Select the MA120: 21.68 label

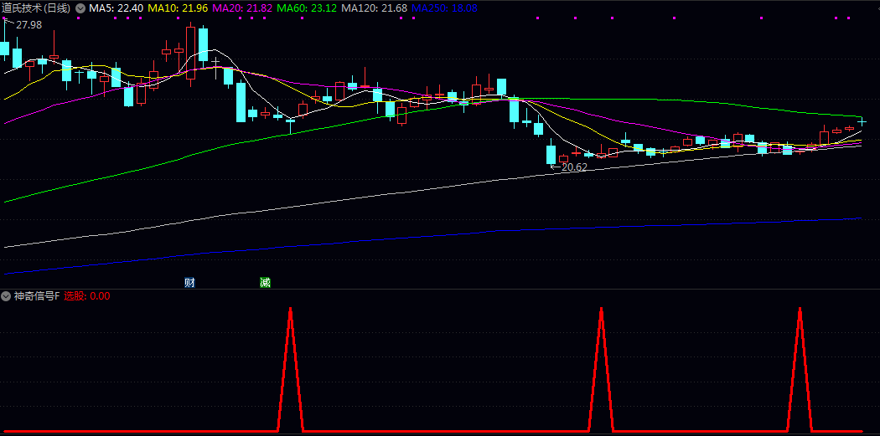tap(374, 8)
